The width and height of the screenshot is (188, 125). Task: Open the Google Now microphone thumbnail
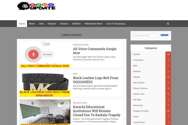(45, 55)
